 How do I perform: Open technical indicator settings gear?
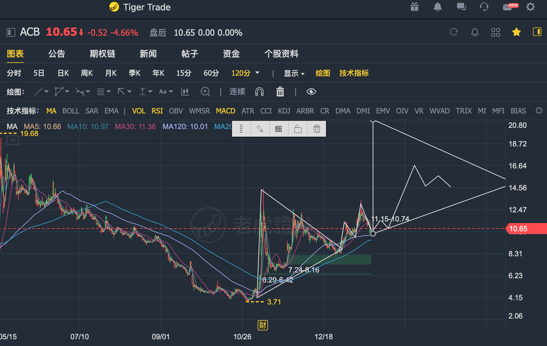(x=539, y=110)
